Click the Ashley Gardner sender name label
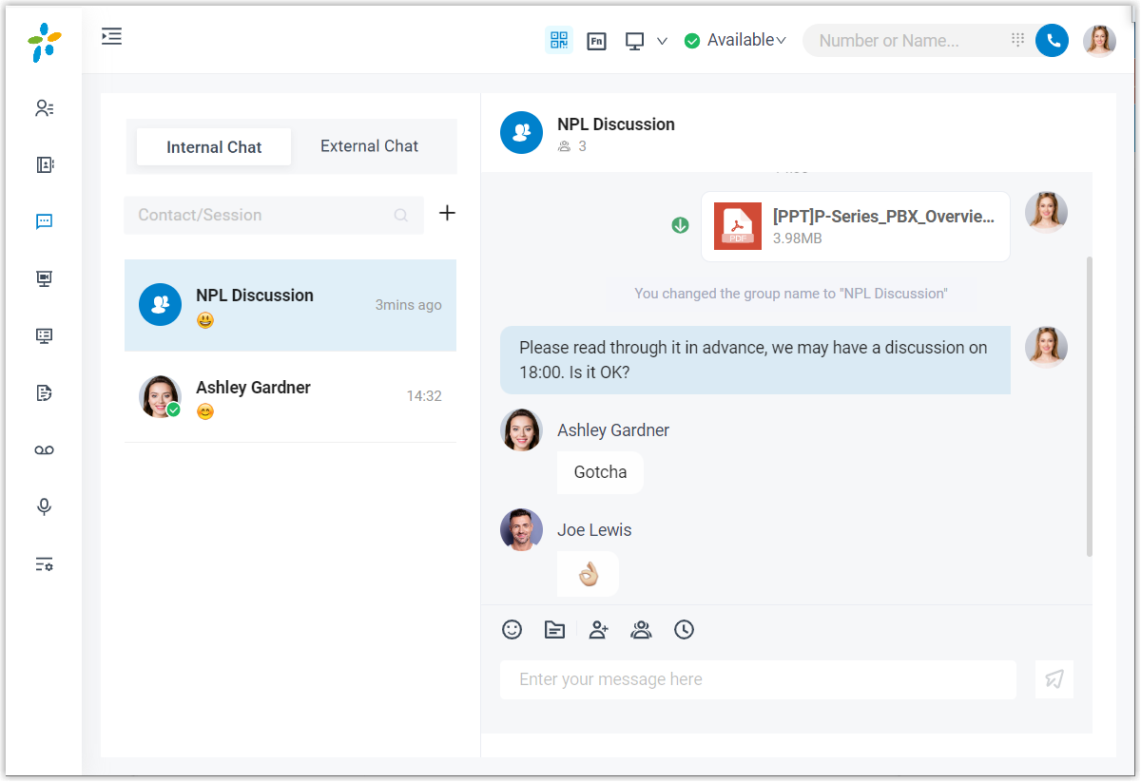The image size is (1141, 782). tap(613, 430)
